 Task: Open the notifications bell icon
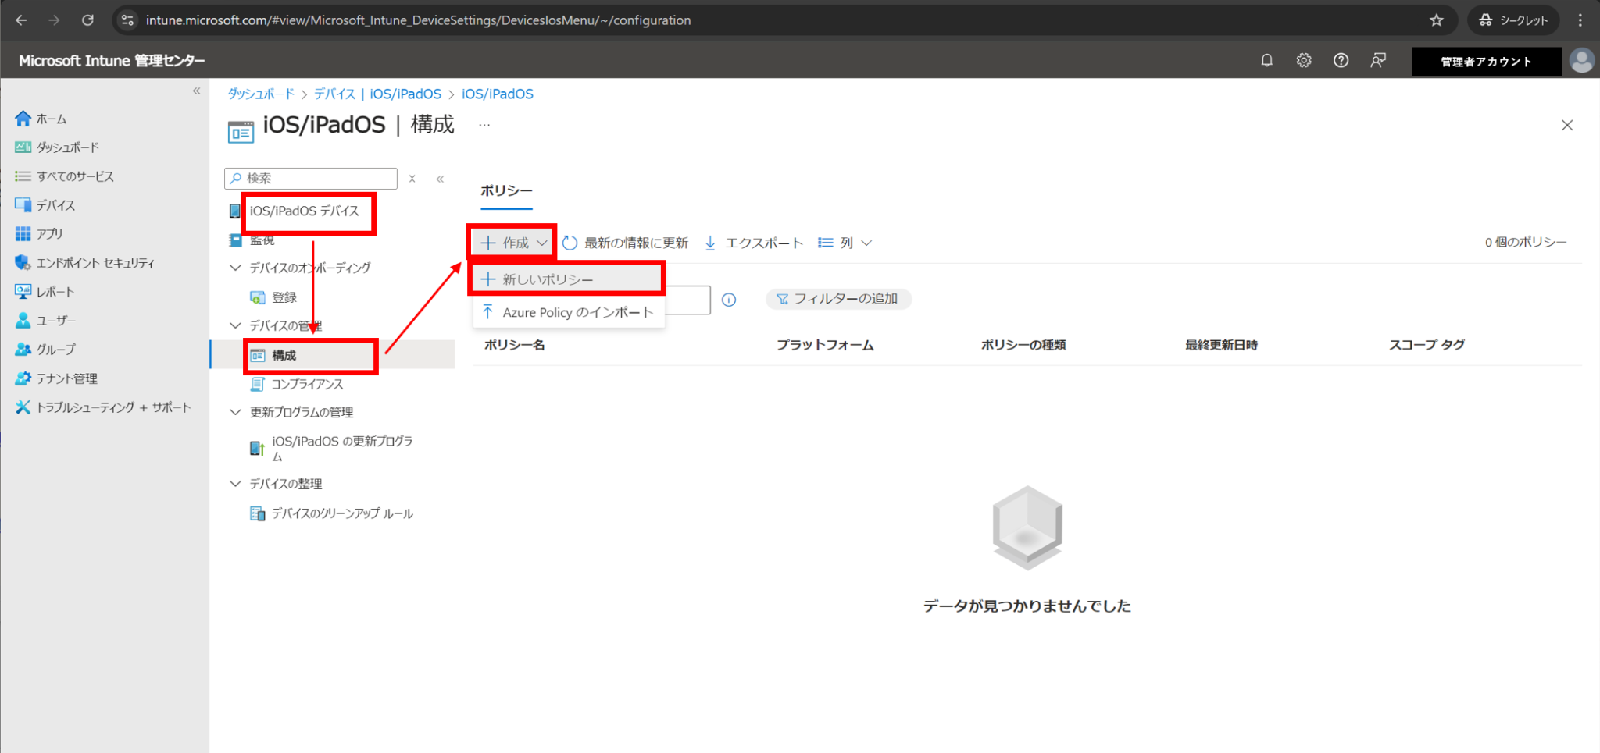1266,60
